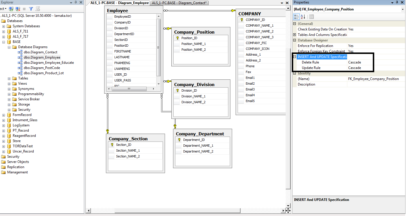Image resolution: width=411 pixels, height=216 pixels.
Task: Toggle Alphabetical A-Z sort in Properties
Action: [303, 17]
